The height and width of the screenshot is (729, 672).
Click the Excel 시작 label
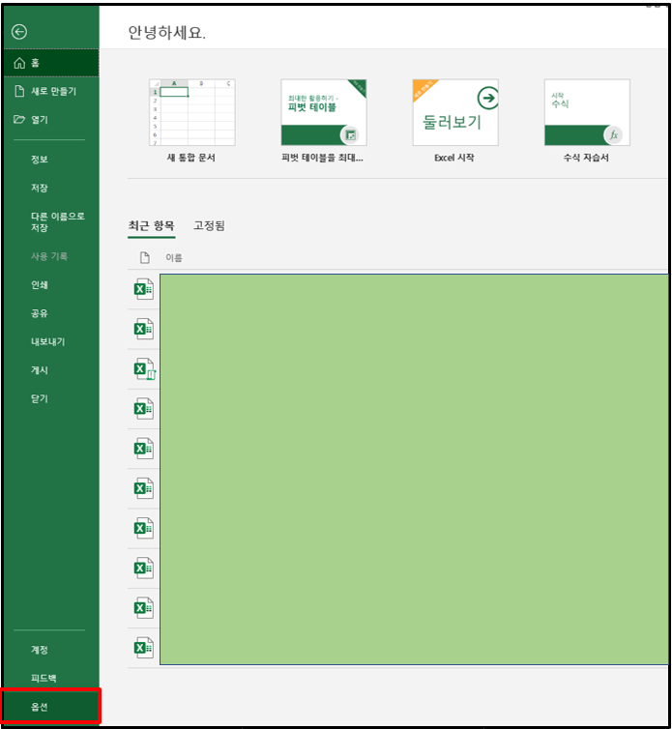coord(454,158)
